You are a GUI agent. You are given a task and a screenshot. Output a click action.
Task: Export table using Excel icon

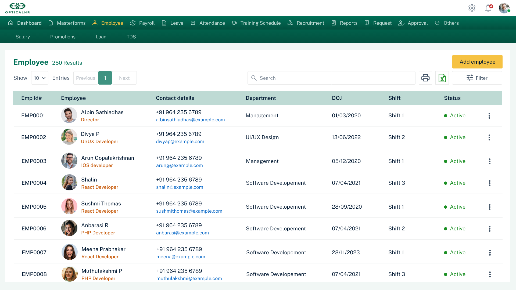tap(442, 78)
